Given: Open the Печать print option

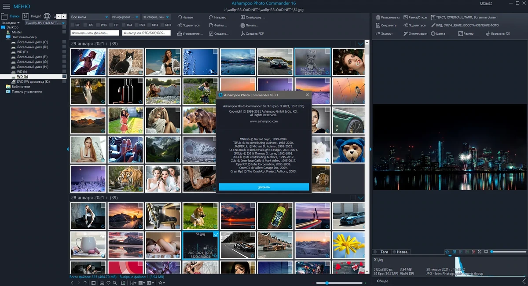Looking at the screenshot, I should click(x=250, y=25).
